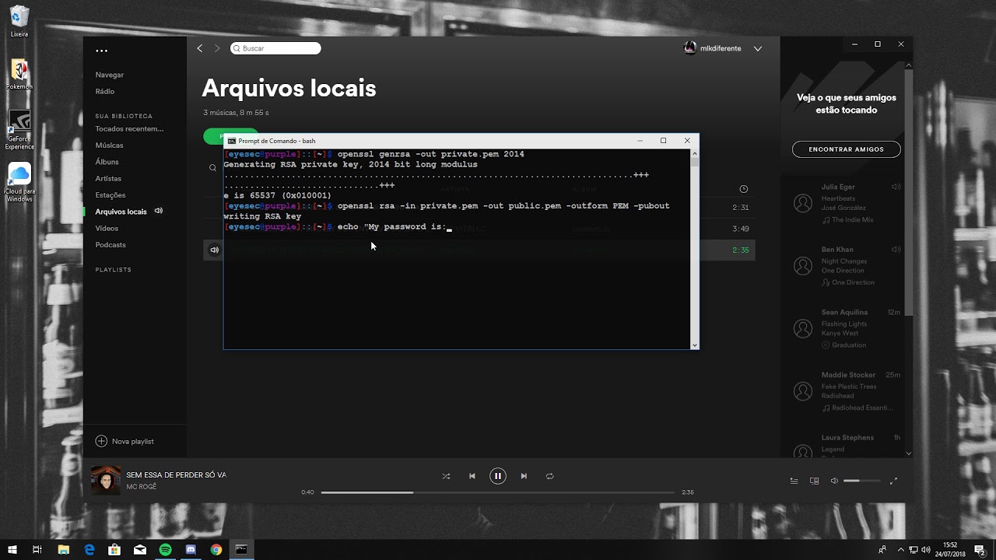Skip to the previous track
Screen dimensions: 996x560
[x=472, y=476]
